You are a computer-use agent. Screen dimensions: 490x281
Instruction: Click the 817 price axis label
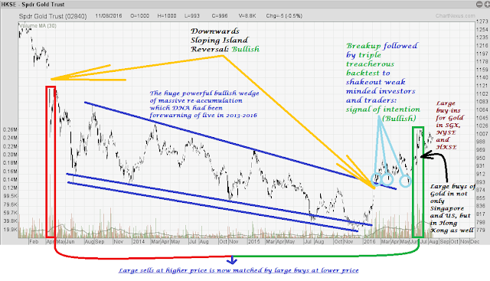(x=482, y=214)
